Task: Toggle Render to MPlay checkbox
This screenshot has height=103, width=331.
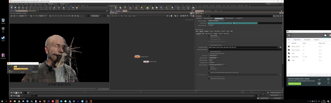Action: (209, 36)
